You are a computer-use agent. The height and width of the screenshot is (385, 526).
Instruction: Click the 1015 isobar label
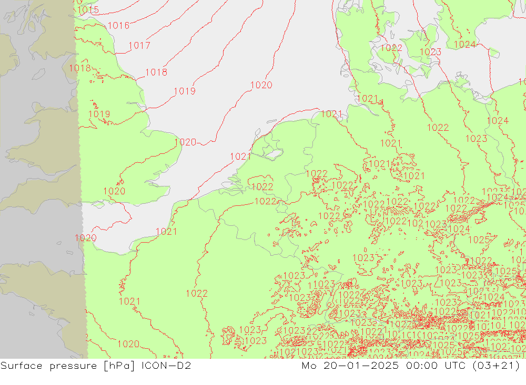pyautogui.click(x=88, y=10)
